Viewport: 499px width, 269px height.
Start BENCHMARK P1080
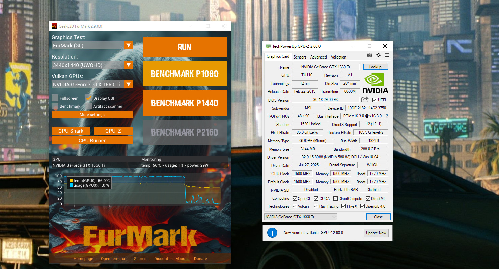tap(185, 74)
